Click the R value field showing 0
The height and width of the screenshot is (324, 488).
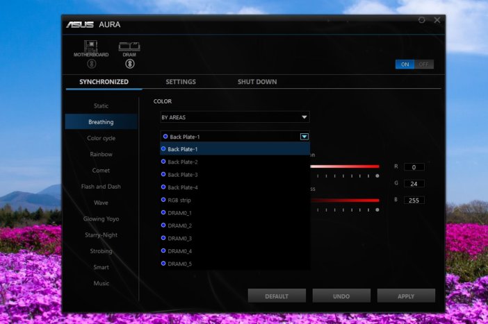(x=414, y=167)
